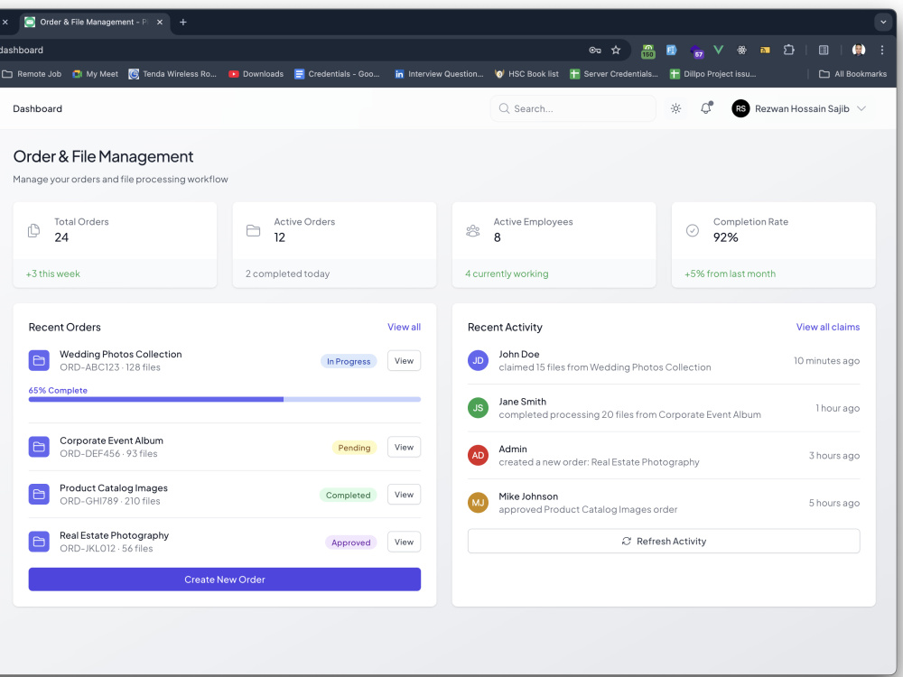Click the Active Employees people icon
903x677 pixels.
473,230
